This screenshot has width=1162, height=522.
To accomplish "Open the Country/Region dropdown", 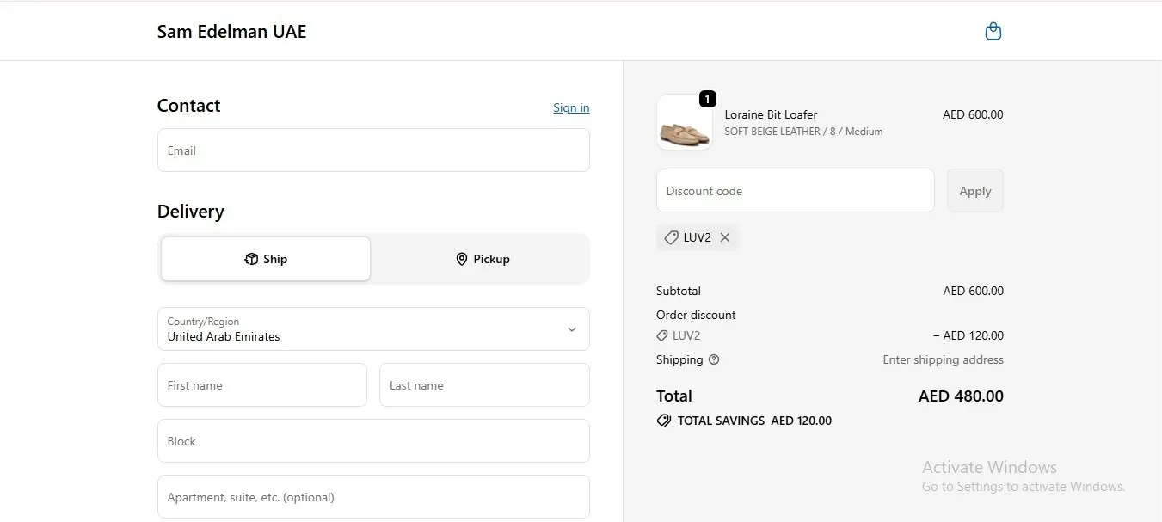I will coord(373,329).
